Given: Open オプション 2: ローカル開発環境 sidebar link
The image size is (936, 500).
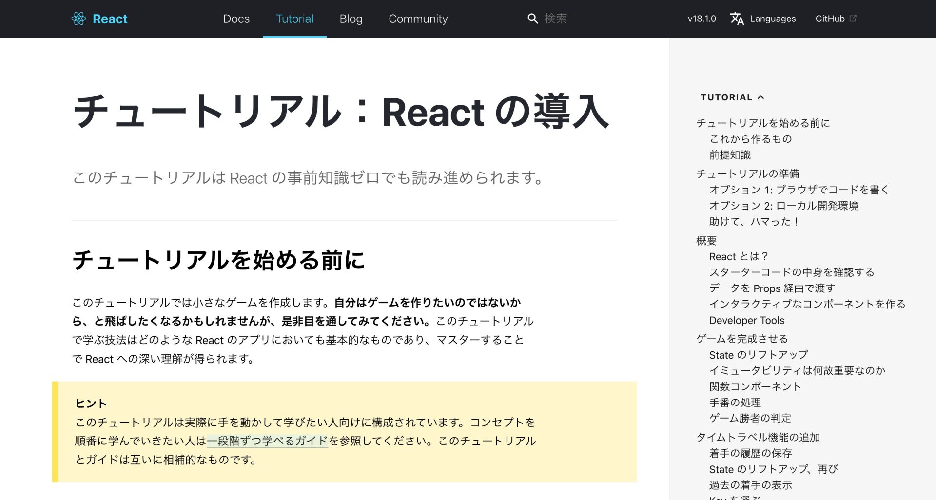Looking at the screenshot, I should 783,206.
